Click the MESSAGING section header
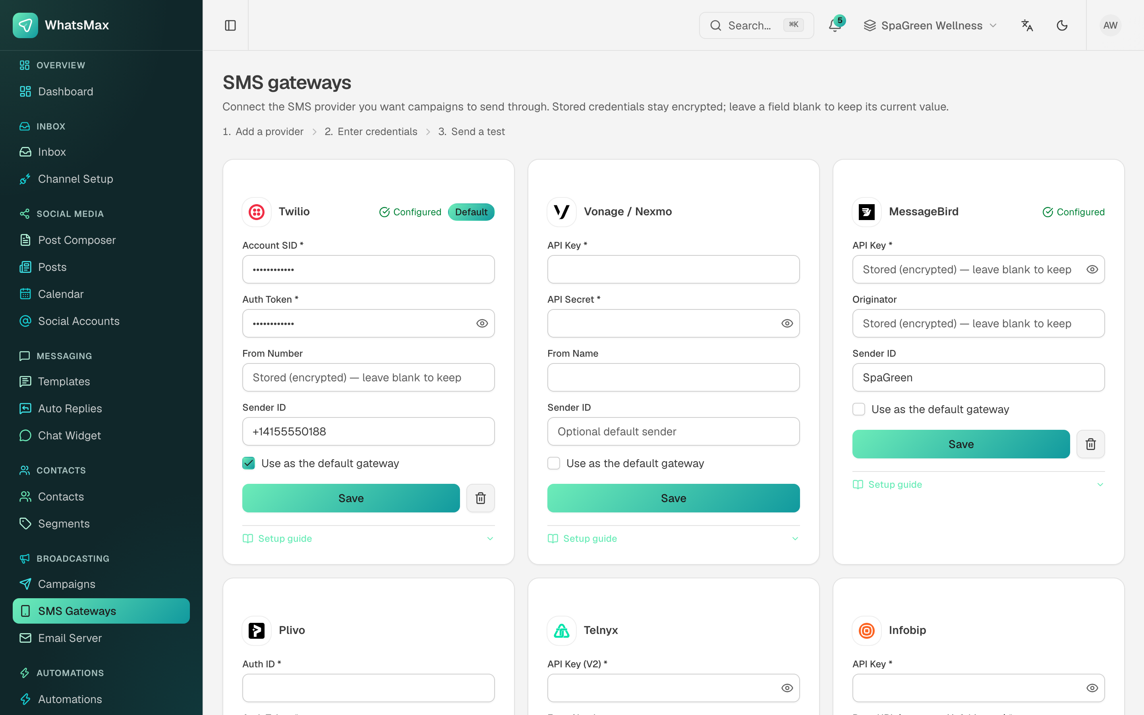Screen dimensions: 1144x715 pos(55,356)
